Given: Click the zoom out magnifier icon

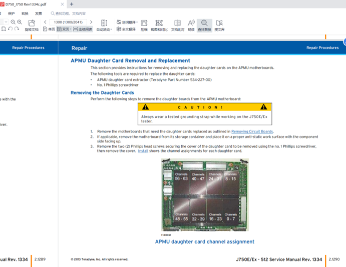Looking at the screenshot, I should pyautogui.click(x=13, y=22).
